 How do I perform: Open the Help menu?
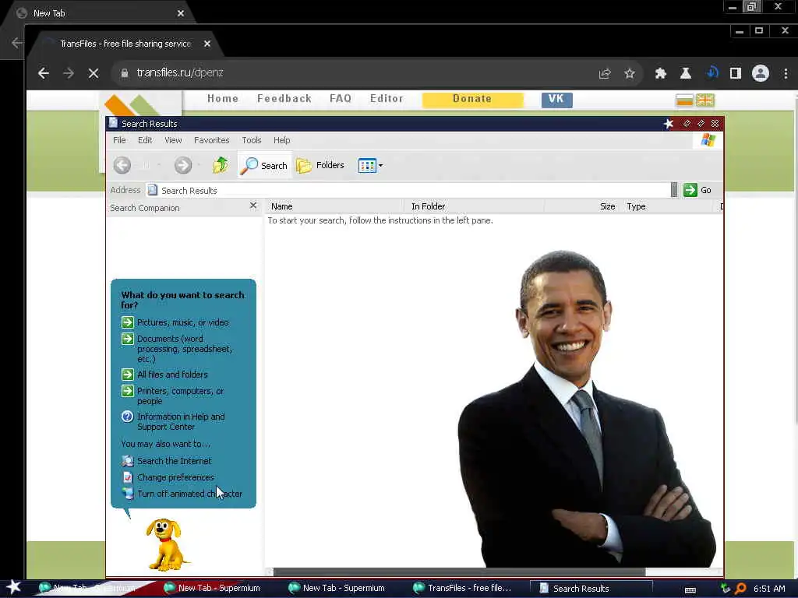pos(281,140)
